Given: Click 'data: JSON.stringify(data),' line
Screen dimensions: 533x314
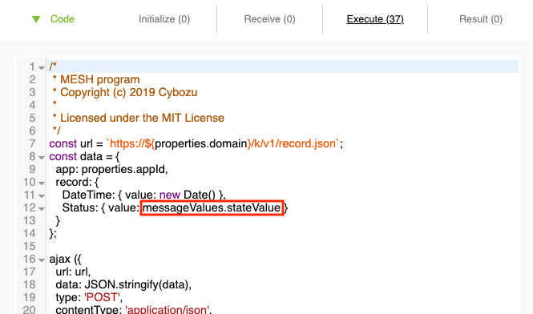Looking at the screenshot, I should [123, 284].
